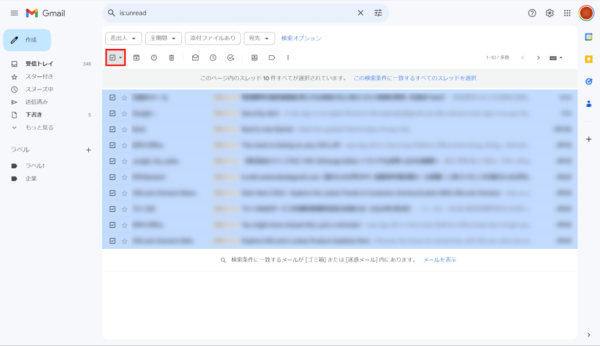The height and width of the screenshot is (346, 600).
Task: Select all threads matching this search
Action: click(x=415, y=78)
